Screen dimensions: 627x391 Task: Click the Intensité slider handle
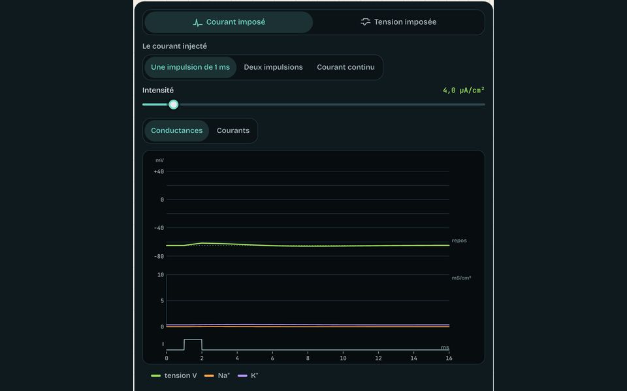tap(174, 104)
